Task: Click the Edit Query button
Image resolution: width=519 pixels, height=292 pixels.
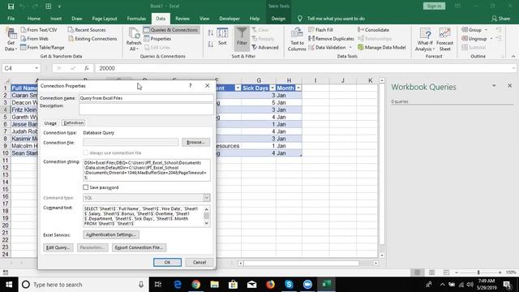Action: coord(58,247)
